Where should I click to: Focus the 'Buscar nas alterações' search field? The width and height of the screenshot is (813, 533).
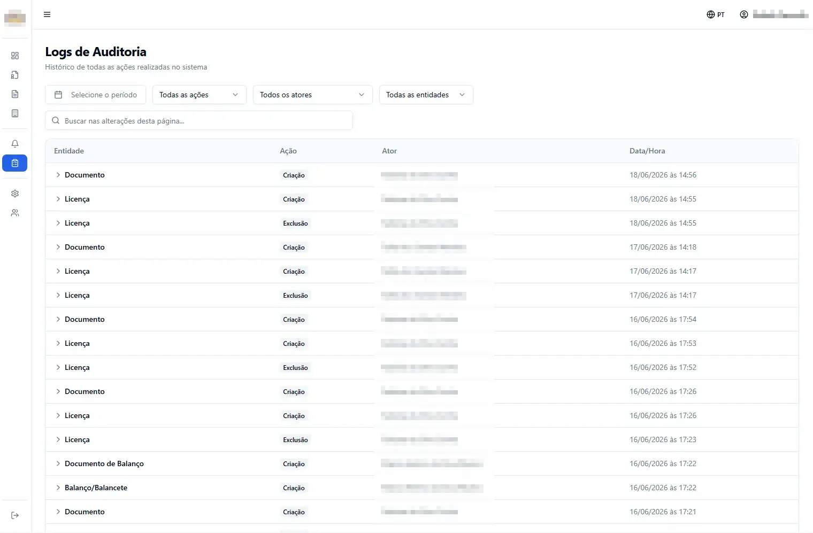click(199, 121)
